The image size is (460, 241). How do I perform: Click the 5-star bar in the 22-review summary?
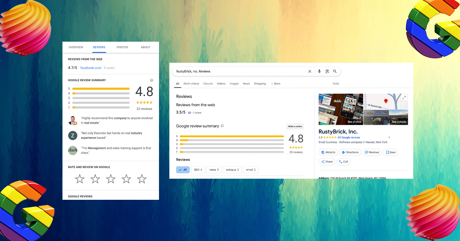pos(101,89)
